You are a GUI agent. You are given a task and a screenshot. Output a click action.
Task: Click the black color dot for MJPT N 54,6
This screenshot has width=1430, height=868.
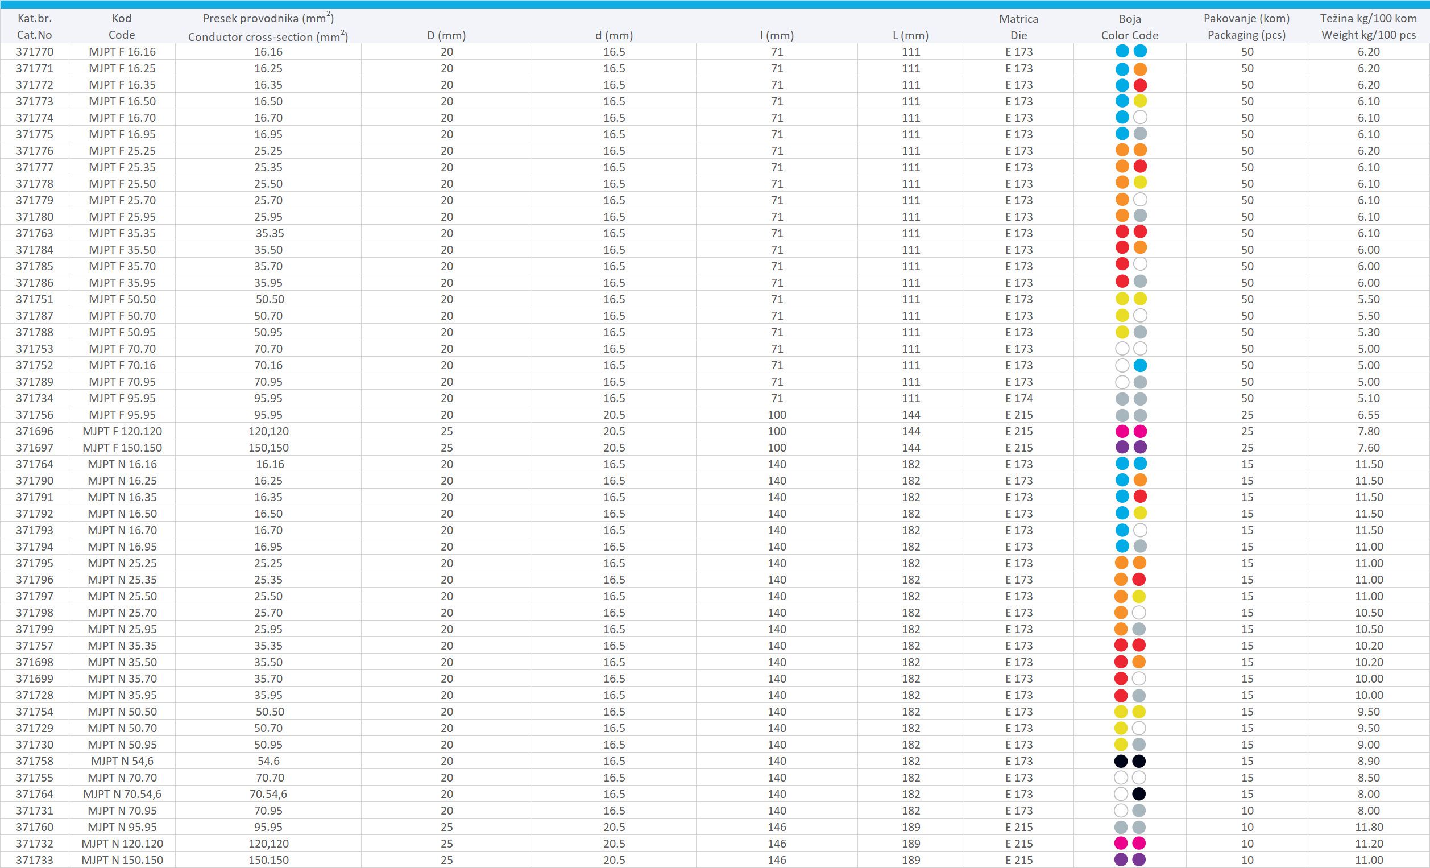tap(1121, 761)
